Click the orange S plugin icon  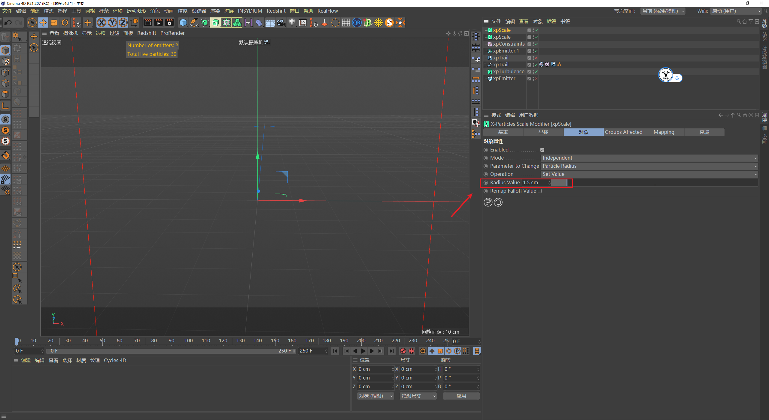click(x=389, y=22)
